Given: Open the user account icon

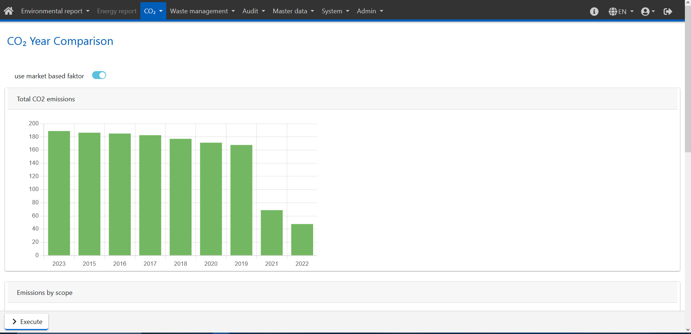Looking at the screenshot, I should (645, 11).
